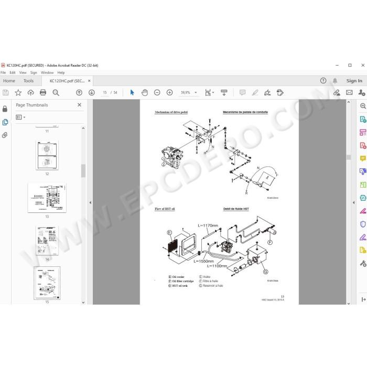Click thumbnails panel scrollbar handle
Image resolution: width=367 pixels, height=367 pixels.
tap(83, 171)
